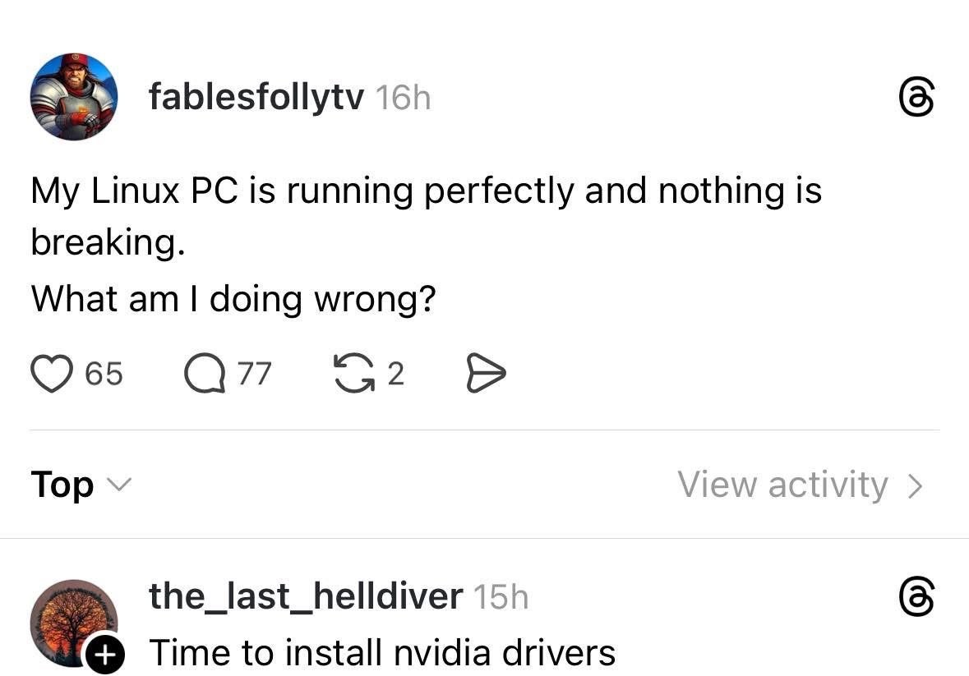Image resolution: width=969 pixels, height=676 pixels.
Task: Open fablesfollytv's profile picture
Action: [x=73, y=97]
